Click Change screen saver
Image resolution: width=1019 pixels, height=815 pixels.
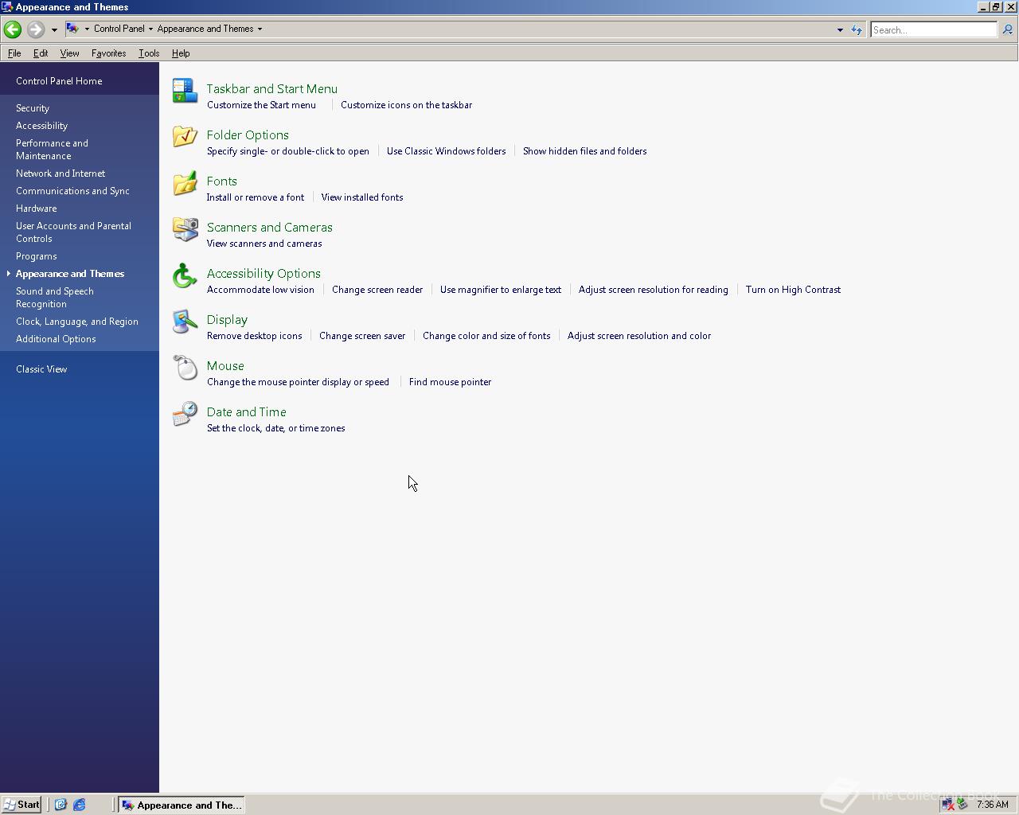pyautogui.click(x=362, y=336)
